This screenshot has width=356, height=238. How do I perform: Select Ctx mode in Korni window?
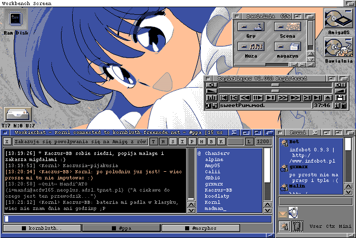point(331,226)
